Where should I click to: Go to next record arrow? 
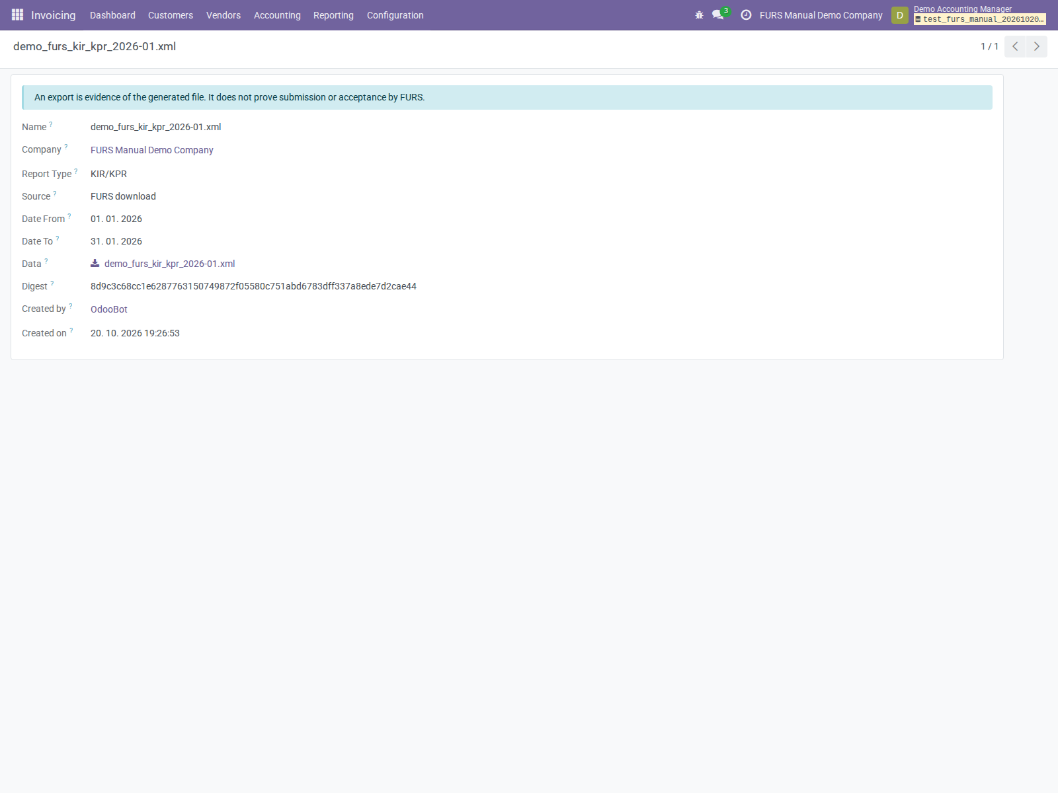(x=1036, y=46)
